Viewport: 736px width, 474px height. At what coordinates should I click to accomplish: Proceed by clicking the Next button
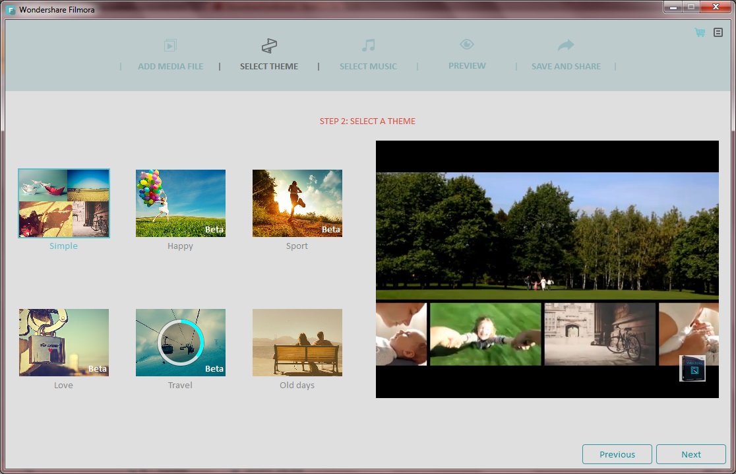[691, 454]
